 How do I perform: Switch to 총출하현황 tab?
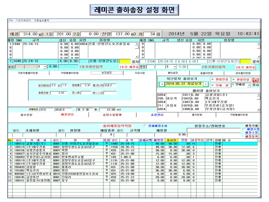point(207,73)
